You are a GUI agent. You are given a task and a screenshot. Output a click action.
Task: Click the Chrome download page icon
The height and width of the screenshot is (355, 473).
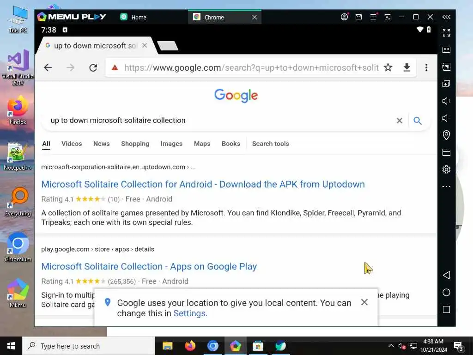pos(406,67)
